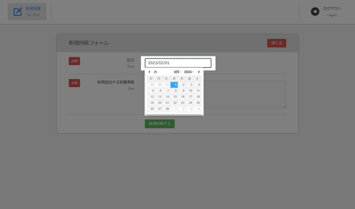This screenshot has height=209, width=355.
Task: Select January 30 greyed-out date
Action: point(159,85)
